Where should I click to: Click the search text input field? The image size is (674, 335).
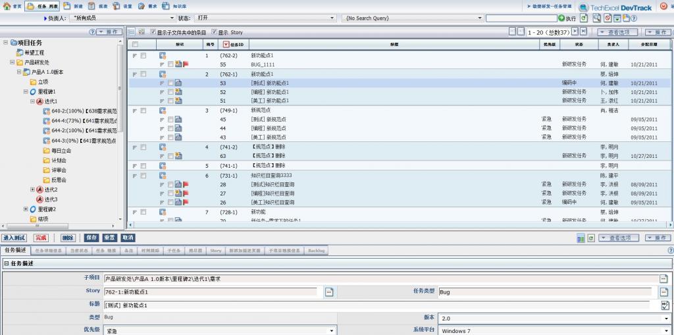tap(521, 18)
